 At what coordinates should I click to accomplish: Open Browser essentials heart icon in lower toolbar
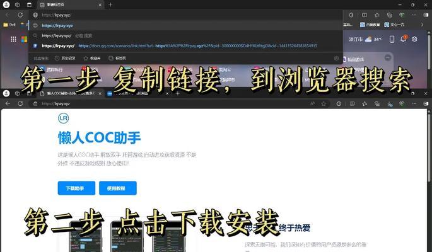(x=402, y=104)
